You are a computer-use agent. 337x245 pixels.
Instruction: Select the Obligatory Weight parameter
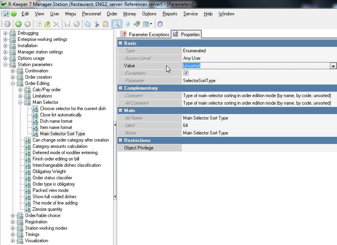pyautogui.click(x=49, y=171)
